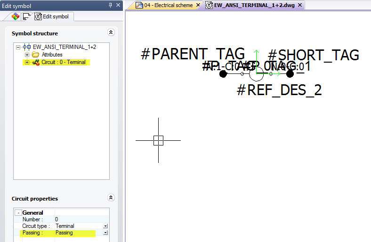Collapse the General property group
The image size is (371, 242).
point(18,213)
